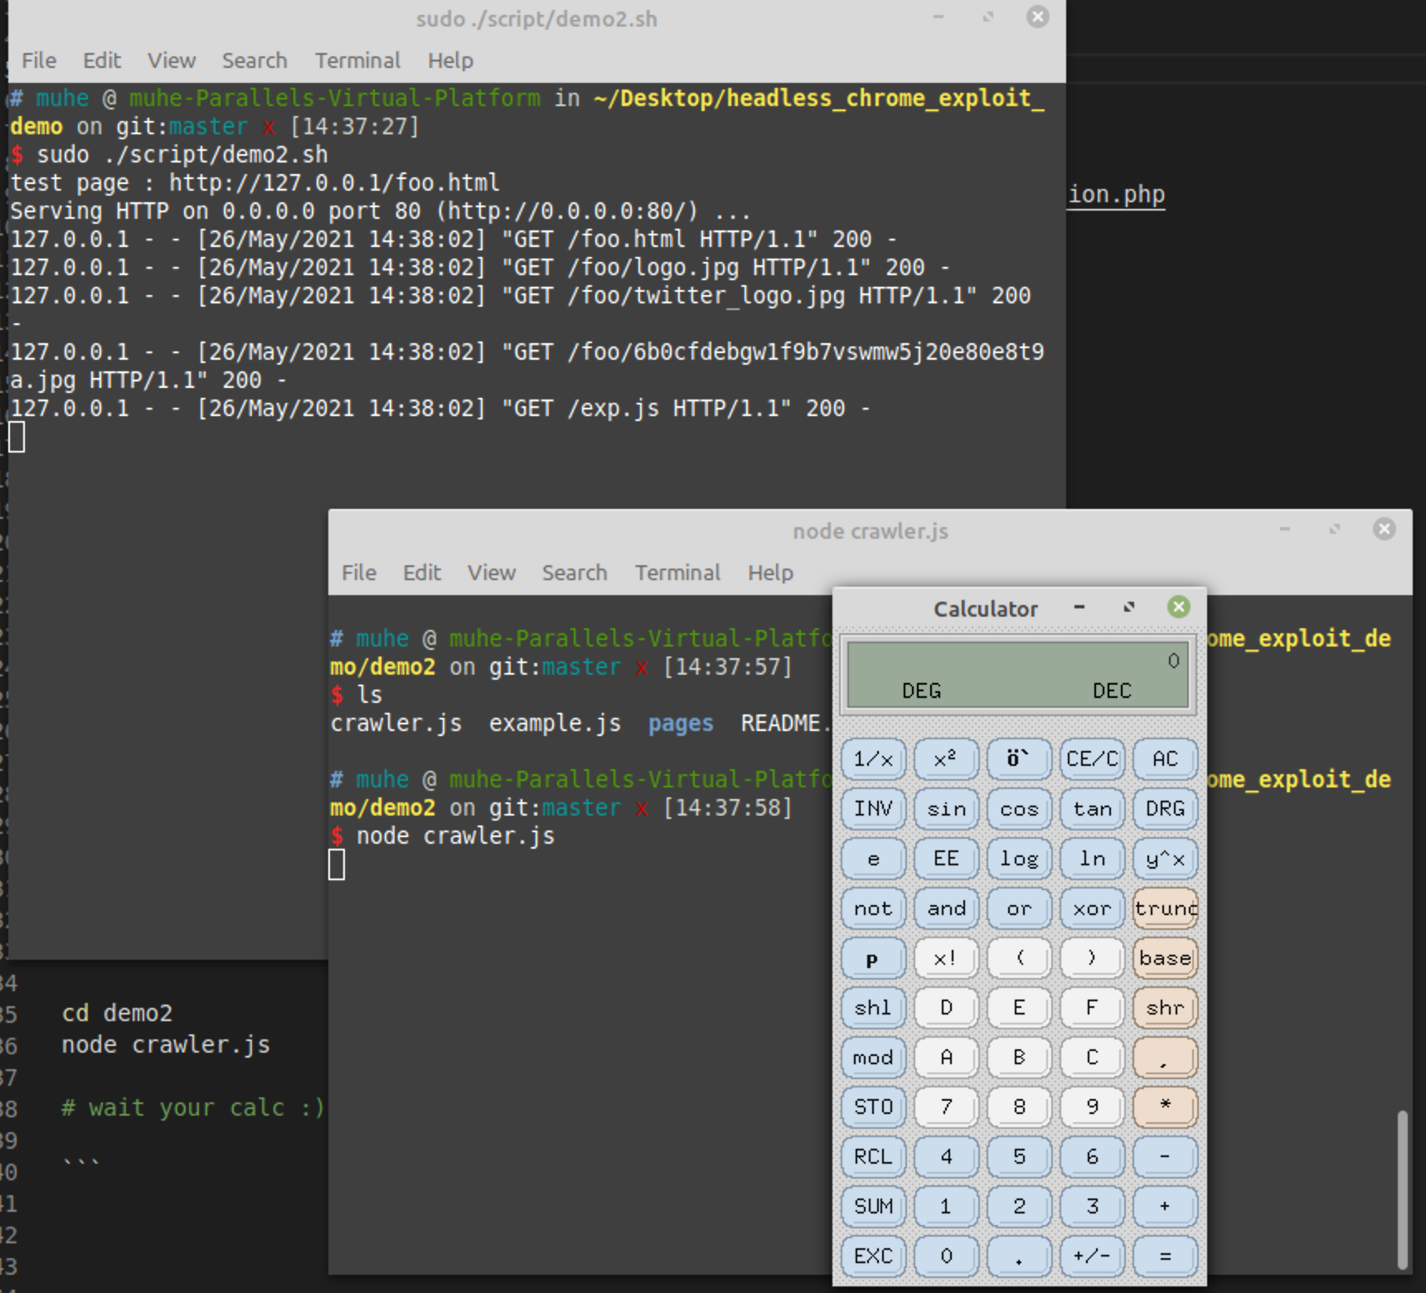This screenshot has width=1426, height=1293.
Task: Click the ion.php link in background editor
Action: coord(1116,195)
